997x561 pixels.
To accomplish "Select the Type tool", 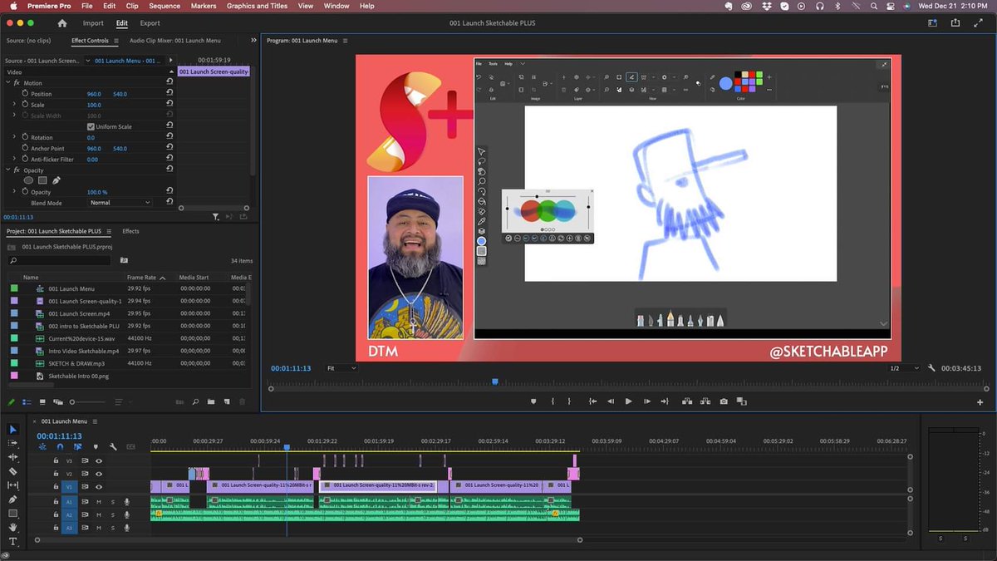I will (x=12, y=541).
